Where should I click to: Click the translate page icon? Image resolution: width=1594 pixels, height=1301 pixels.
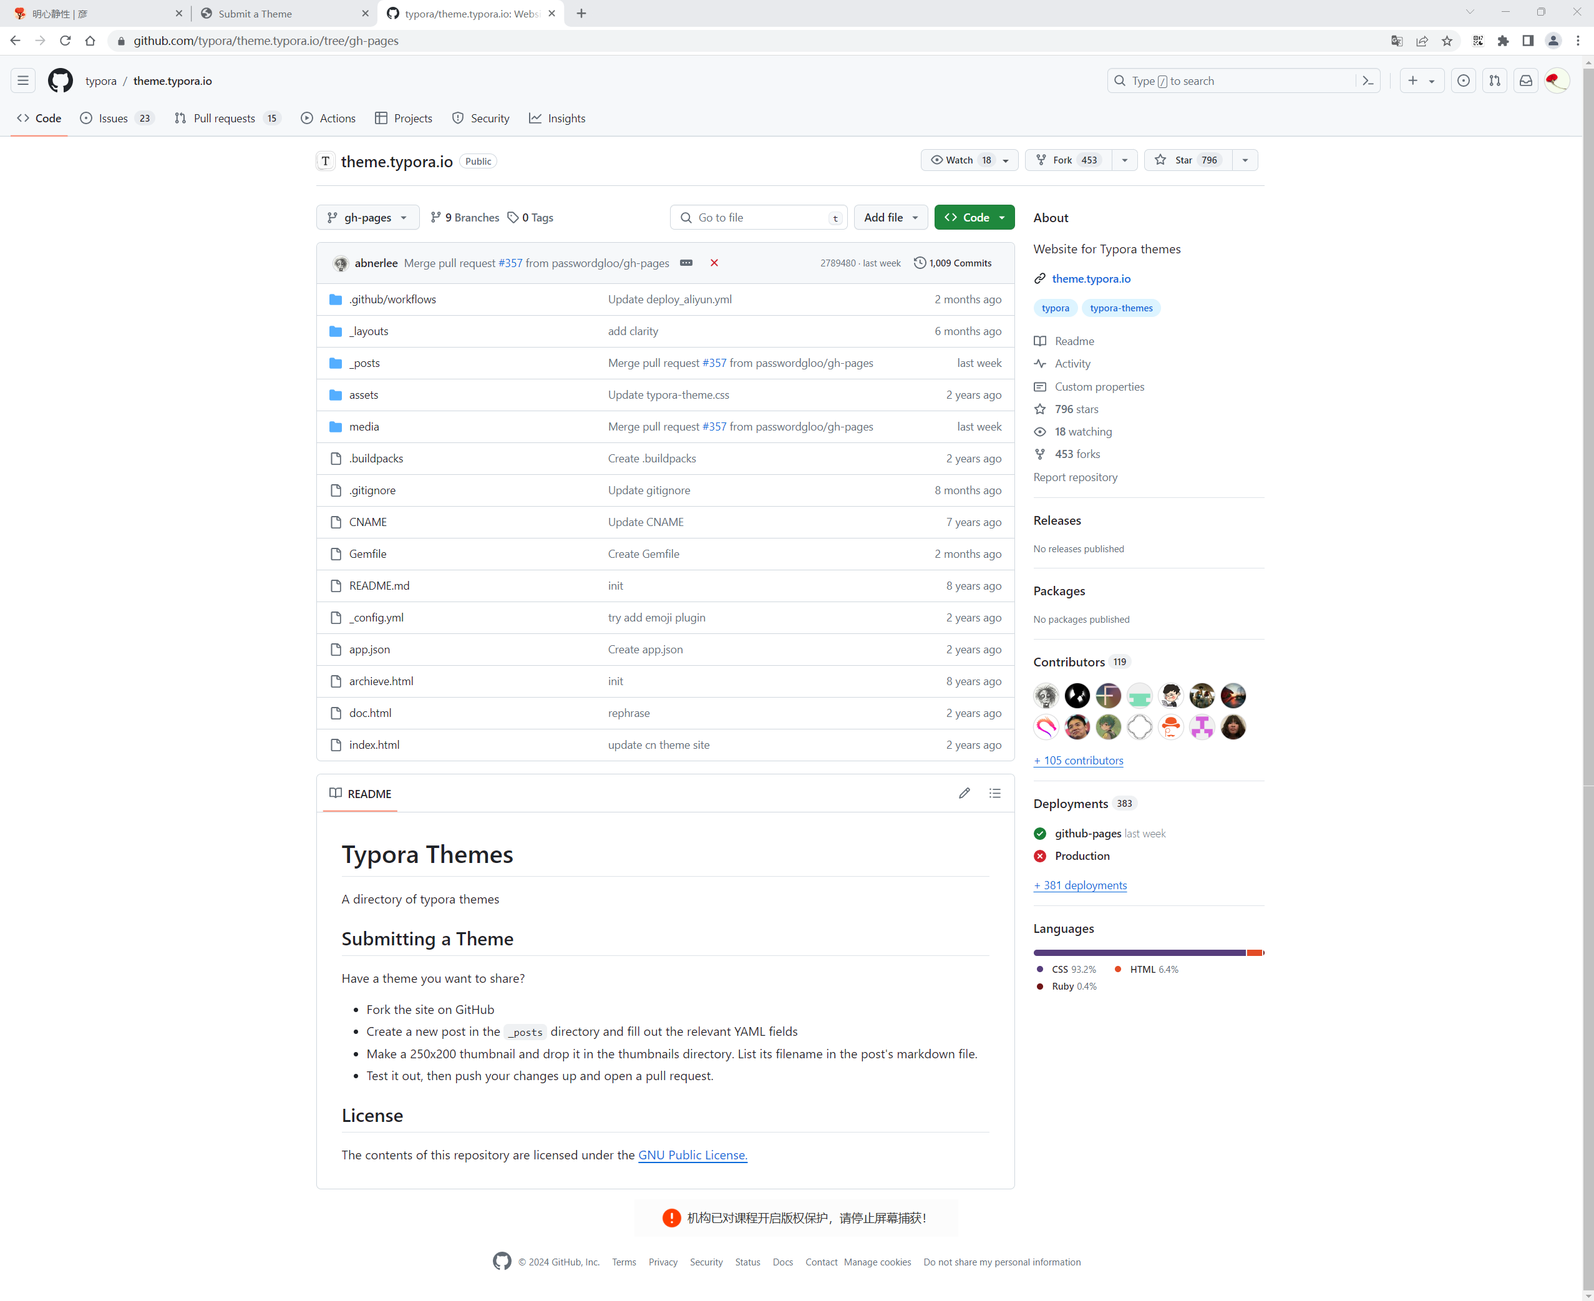[1397, 41]
